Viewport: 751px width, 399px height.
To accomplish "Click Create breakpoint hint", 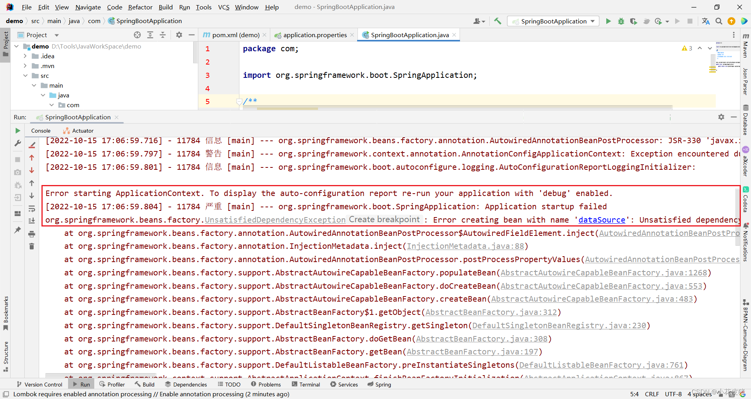I will pos(384,219).
